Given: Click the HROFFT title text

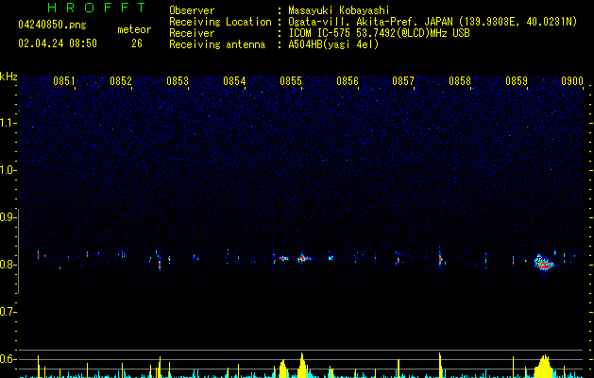Looking at the screenshot, I should [96, 8].
